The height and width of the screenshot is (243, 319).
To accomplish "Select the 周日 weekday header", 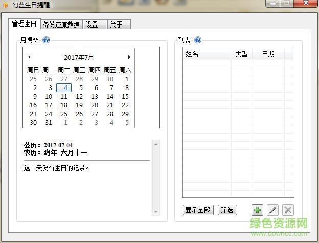I will click(x=33, y=70).
